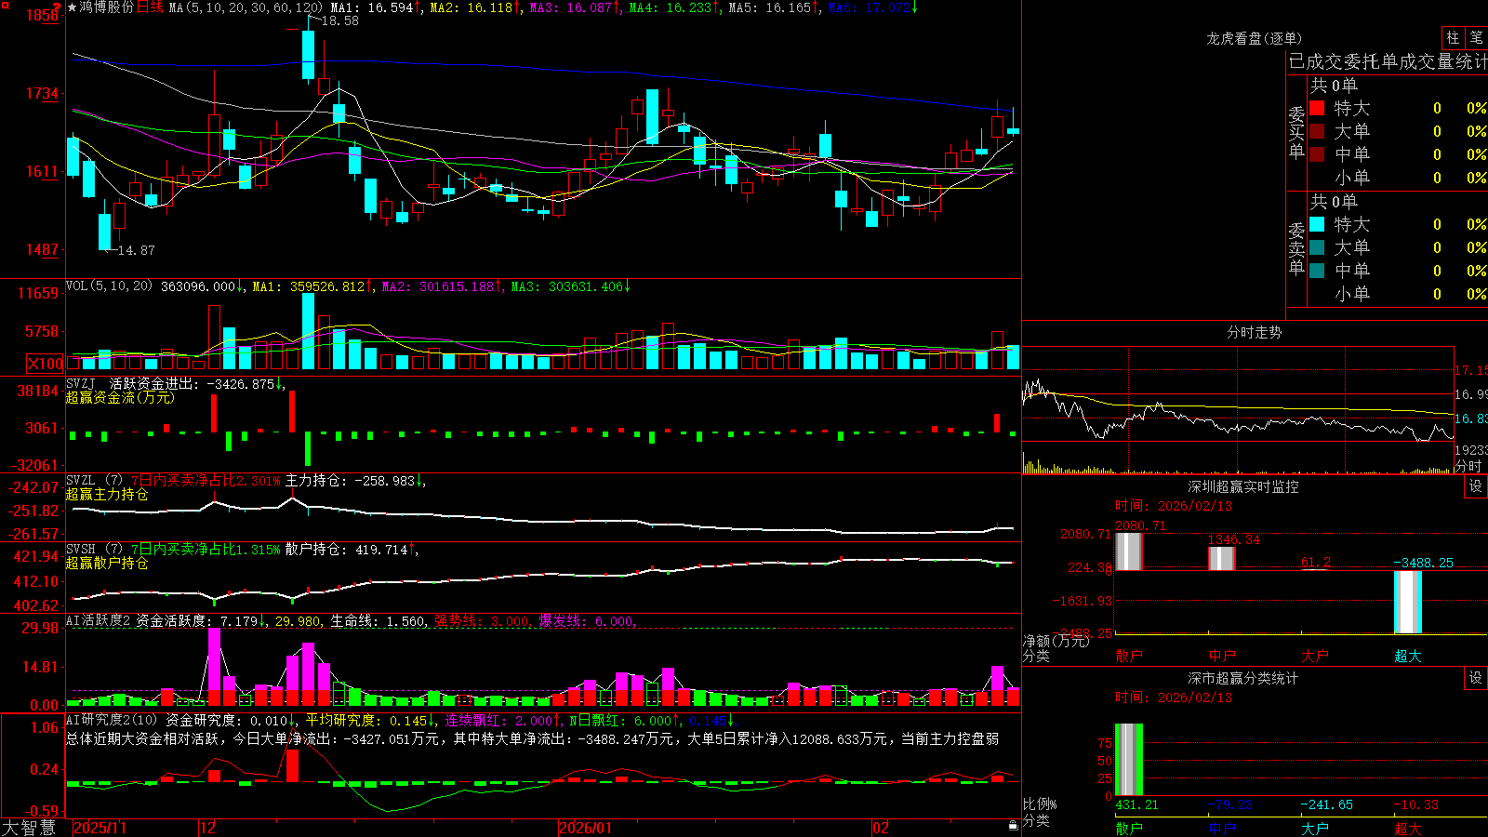Click the 深市超赢分类统计 panel title
The width and height of the screenshot is (1488, 837).
(x=1243, y=678)
